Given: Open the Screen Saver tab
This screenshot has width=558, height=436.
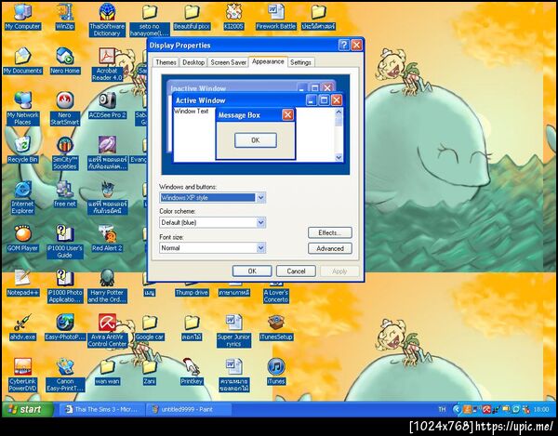Looking at the screenshot, I should point(228,62).
